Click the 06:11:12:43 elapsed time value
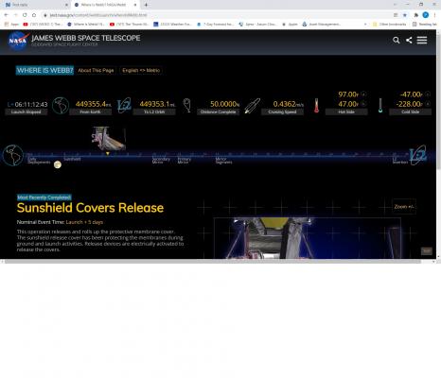 point(31,104)
